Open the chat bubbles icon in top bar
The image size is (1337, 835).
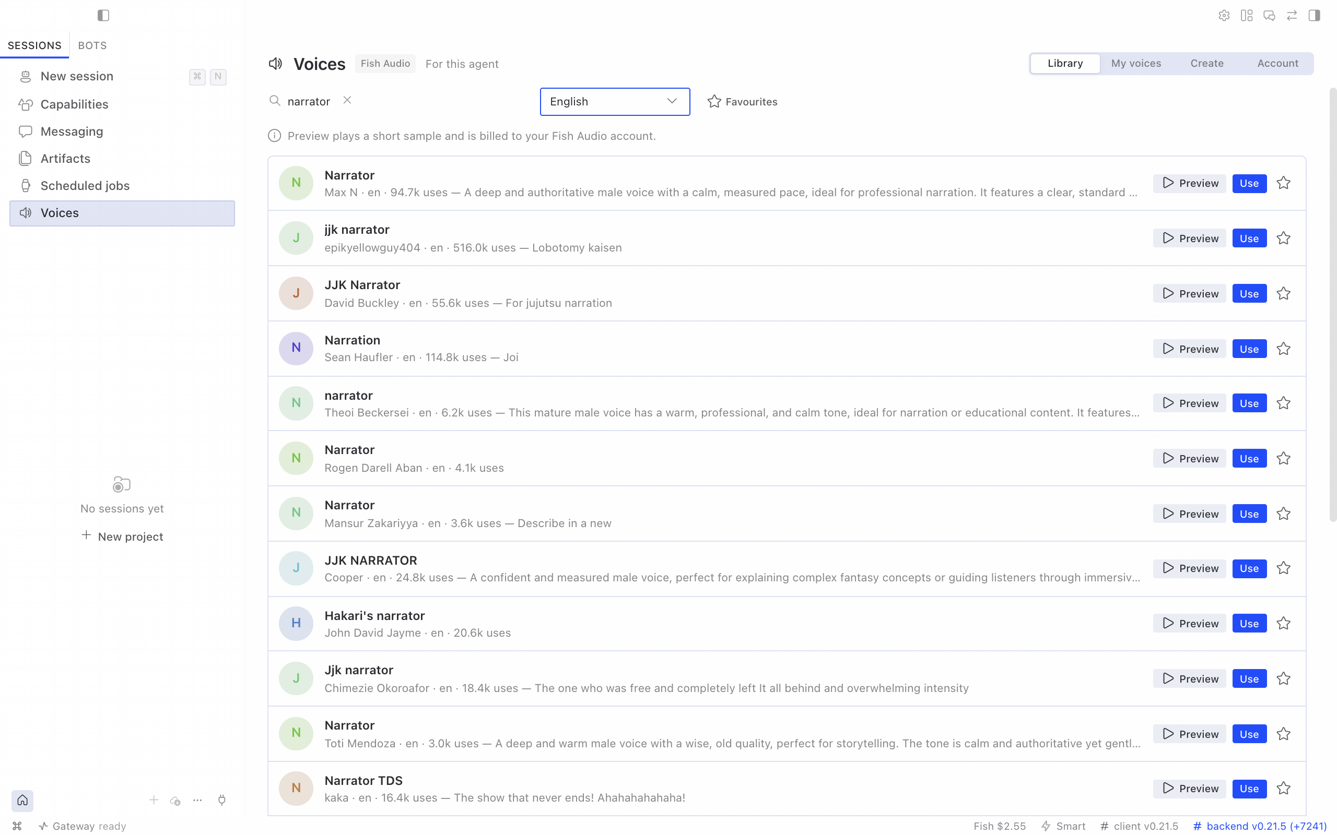click(x=1269, y=16)
